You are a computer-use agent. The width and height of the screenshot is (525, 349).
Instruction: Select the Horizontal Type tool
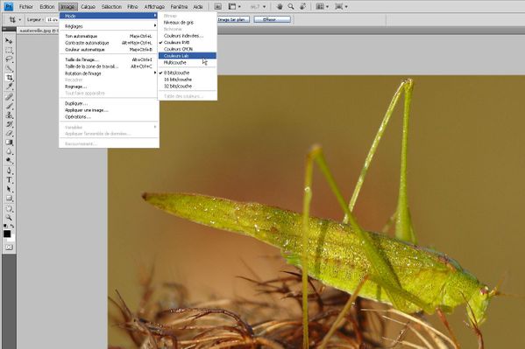click(x=9, y=180)
